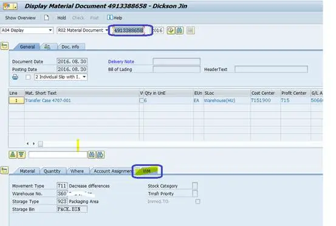The width and height of the screenshot is (336, 226).
Task: Select line 1 row selector button
Action: [x=16, y=100]
